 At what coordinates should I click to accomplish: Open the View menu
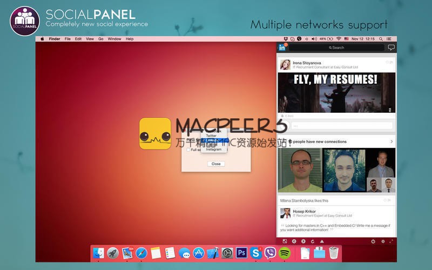90,39
